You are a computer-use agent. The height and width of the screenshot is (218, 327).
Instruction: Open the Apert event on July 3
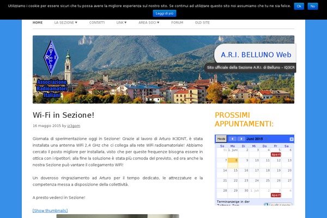point(276,195)
